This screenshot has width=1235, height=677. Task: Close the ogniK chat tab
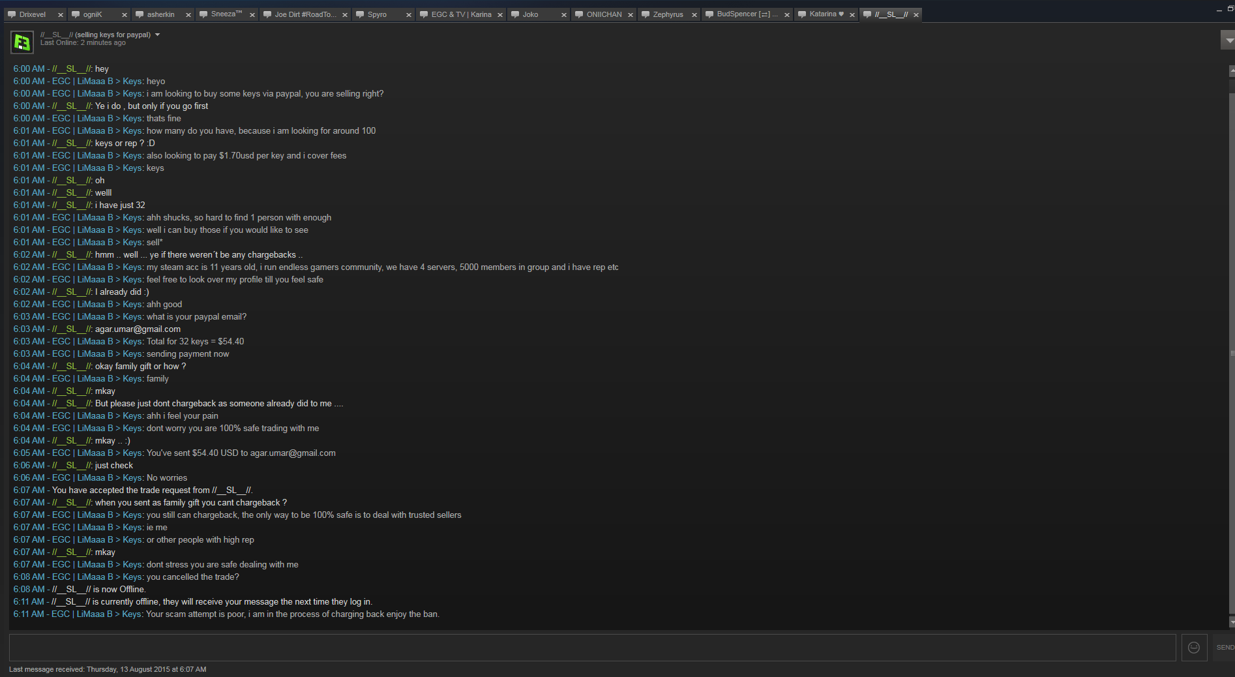click(125, 15)
